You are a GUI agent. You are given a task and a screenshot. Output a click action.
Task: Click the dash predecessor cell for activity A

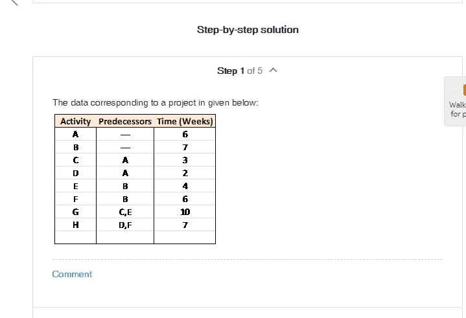coord(125,134)
